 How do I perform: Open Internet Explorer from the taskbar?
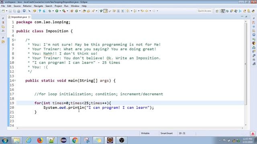29,140
